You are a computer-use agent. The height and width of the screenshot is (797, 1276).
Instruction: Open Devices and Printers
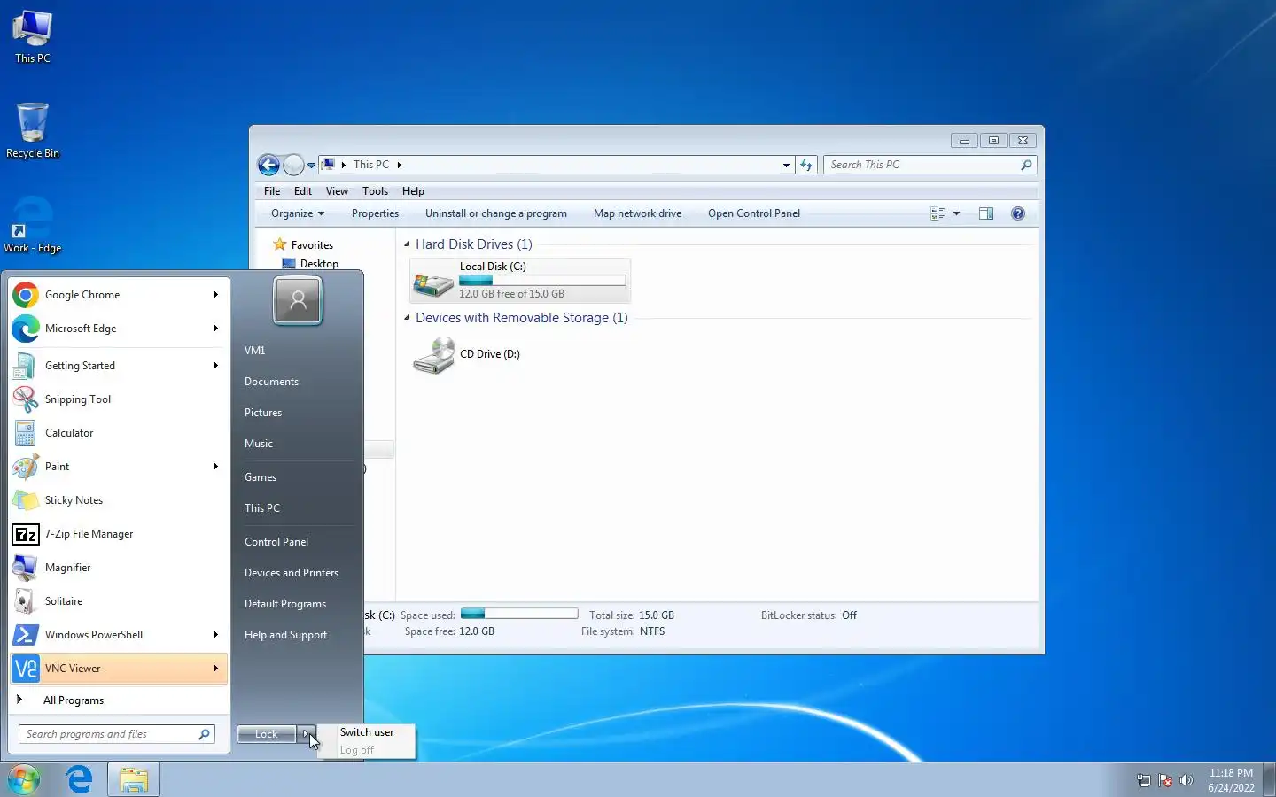(292, 573)
